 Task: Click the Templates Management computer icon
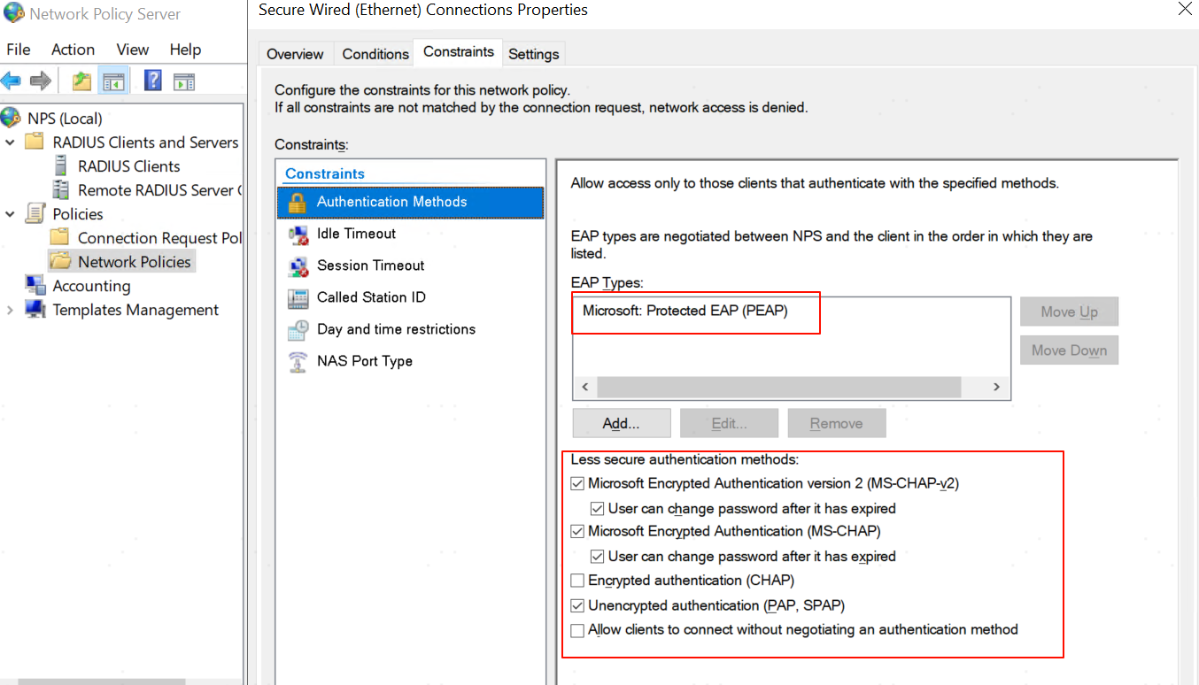35,309
